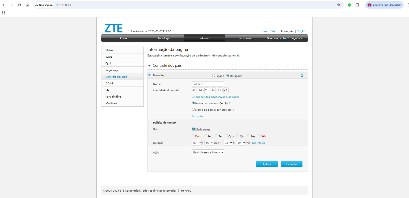409x198 pixels.
Task: Switch language to Português
Action: (287, 31)
